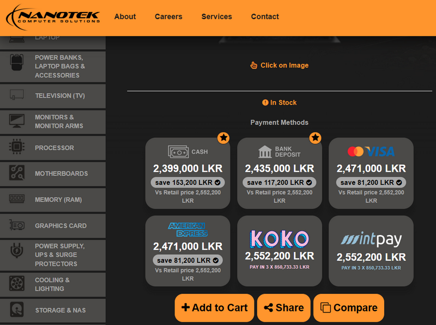
Task: Click the 'Click on Image' text
Action: 284,65
